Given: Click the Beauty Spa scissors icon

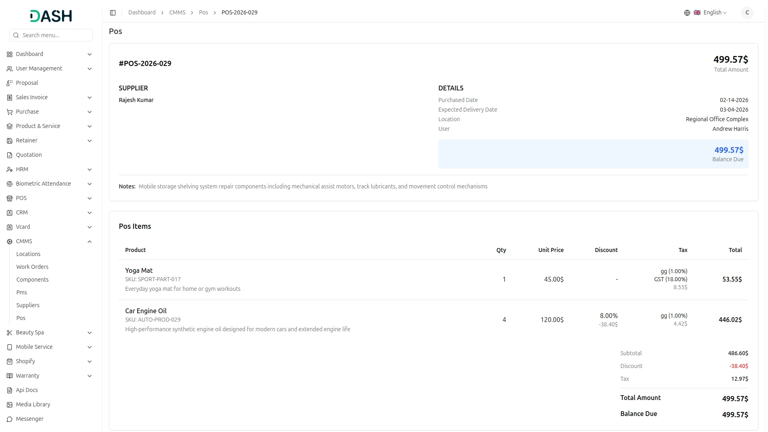Looking at the screenshot, I should click(10, 333).
